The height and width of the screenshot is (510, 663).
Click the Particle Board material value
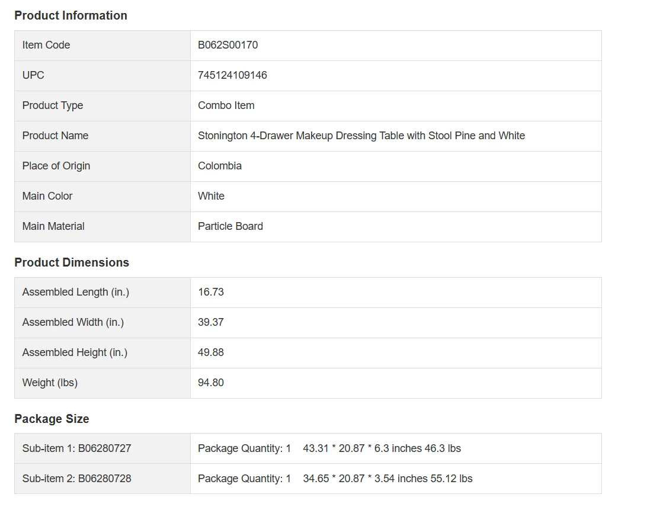230,226
